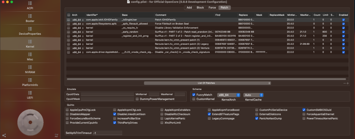Click the Emulate MinKernel field

(154, 94)
